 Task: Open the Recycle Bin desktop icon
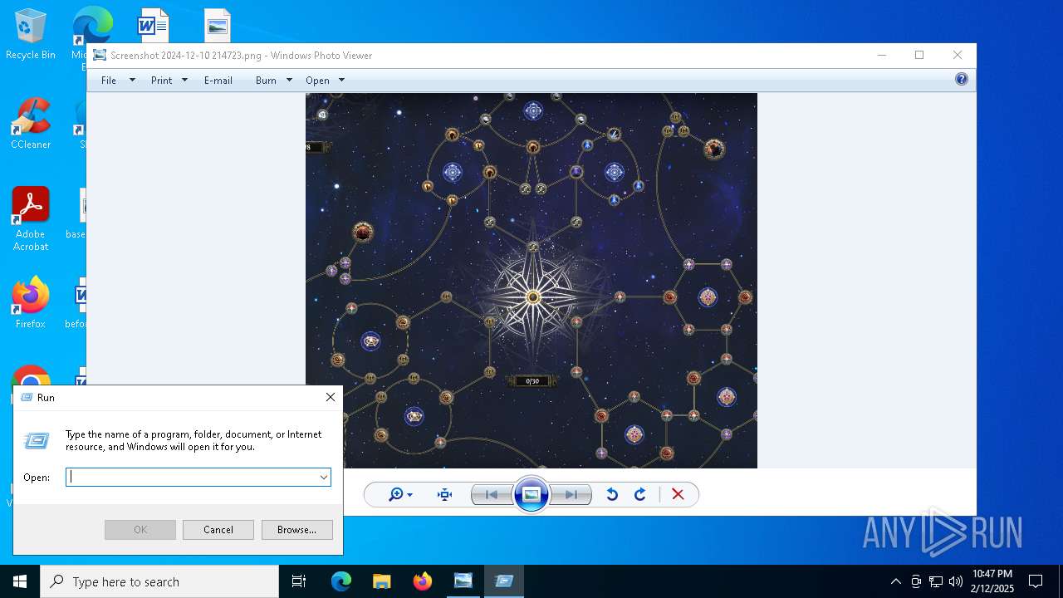[x=30, y=35]
